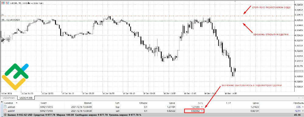Click open price 1.27784
The image size is (304, 117).
171,107
